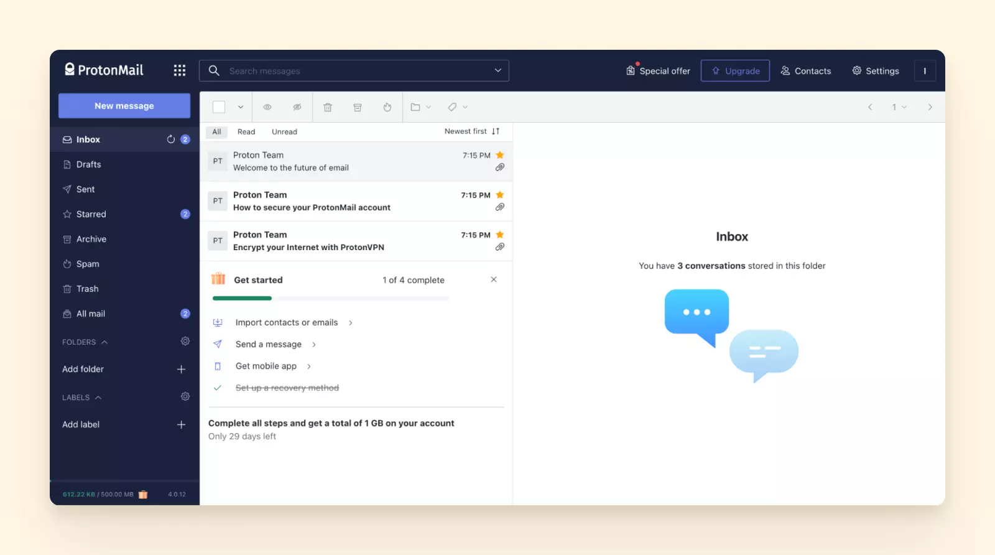Open the All mail folder
Image resolution: width=995 pixels, height=555 pixels.
124,314
